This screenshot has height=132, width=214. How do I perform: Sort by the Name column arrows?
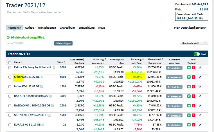pyautogui.click(x=22, y=62)
